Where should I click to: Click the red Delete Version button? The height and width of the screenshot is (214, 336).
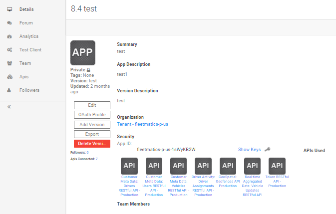pos(92,144)
